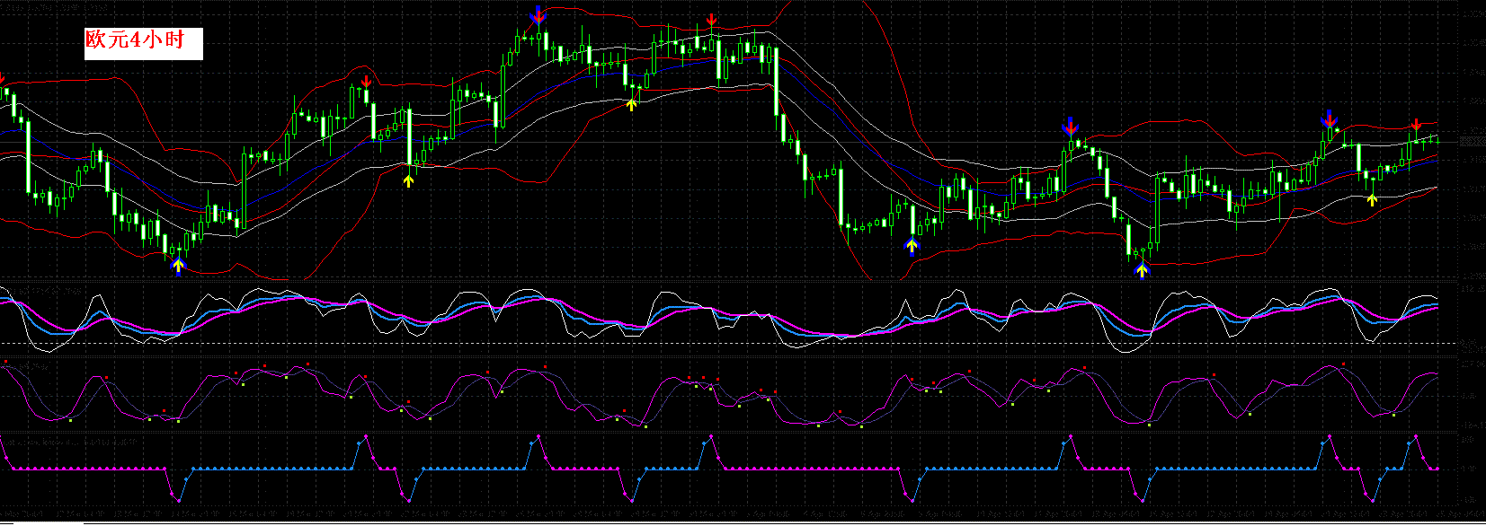Viewport: 1486px width, 526px height.
Task: Select the most recent plain yellow buy arrow
Action: click(1372, 199)
